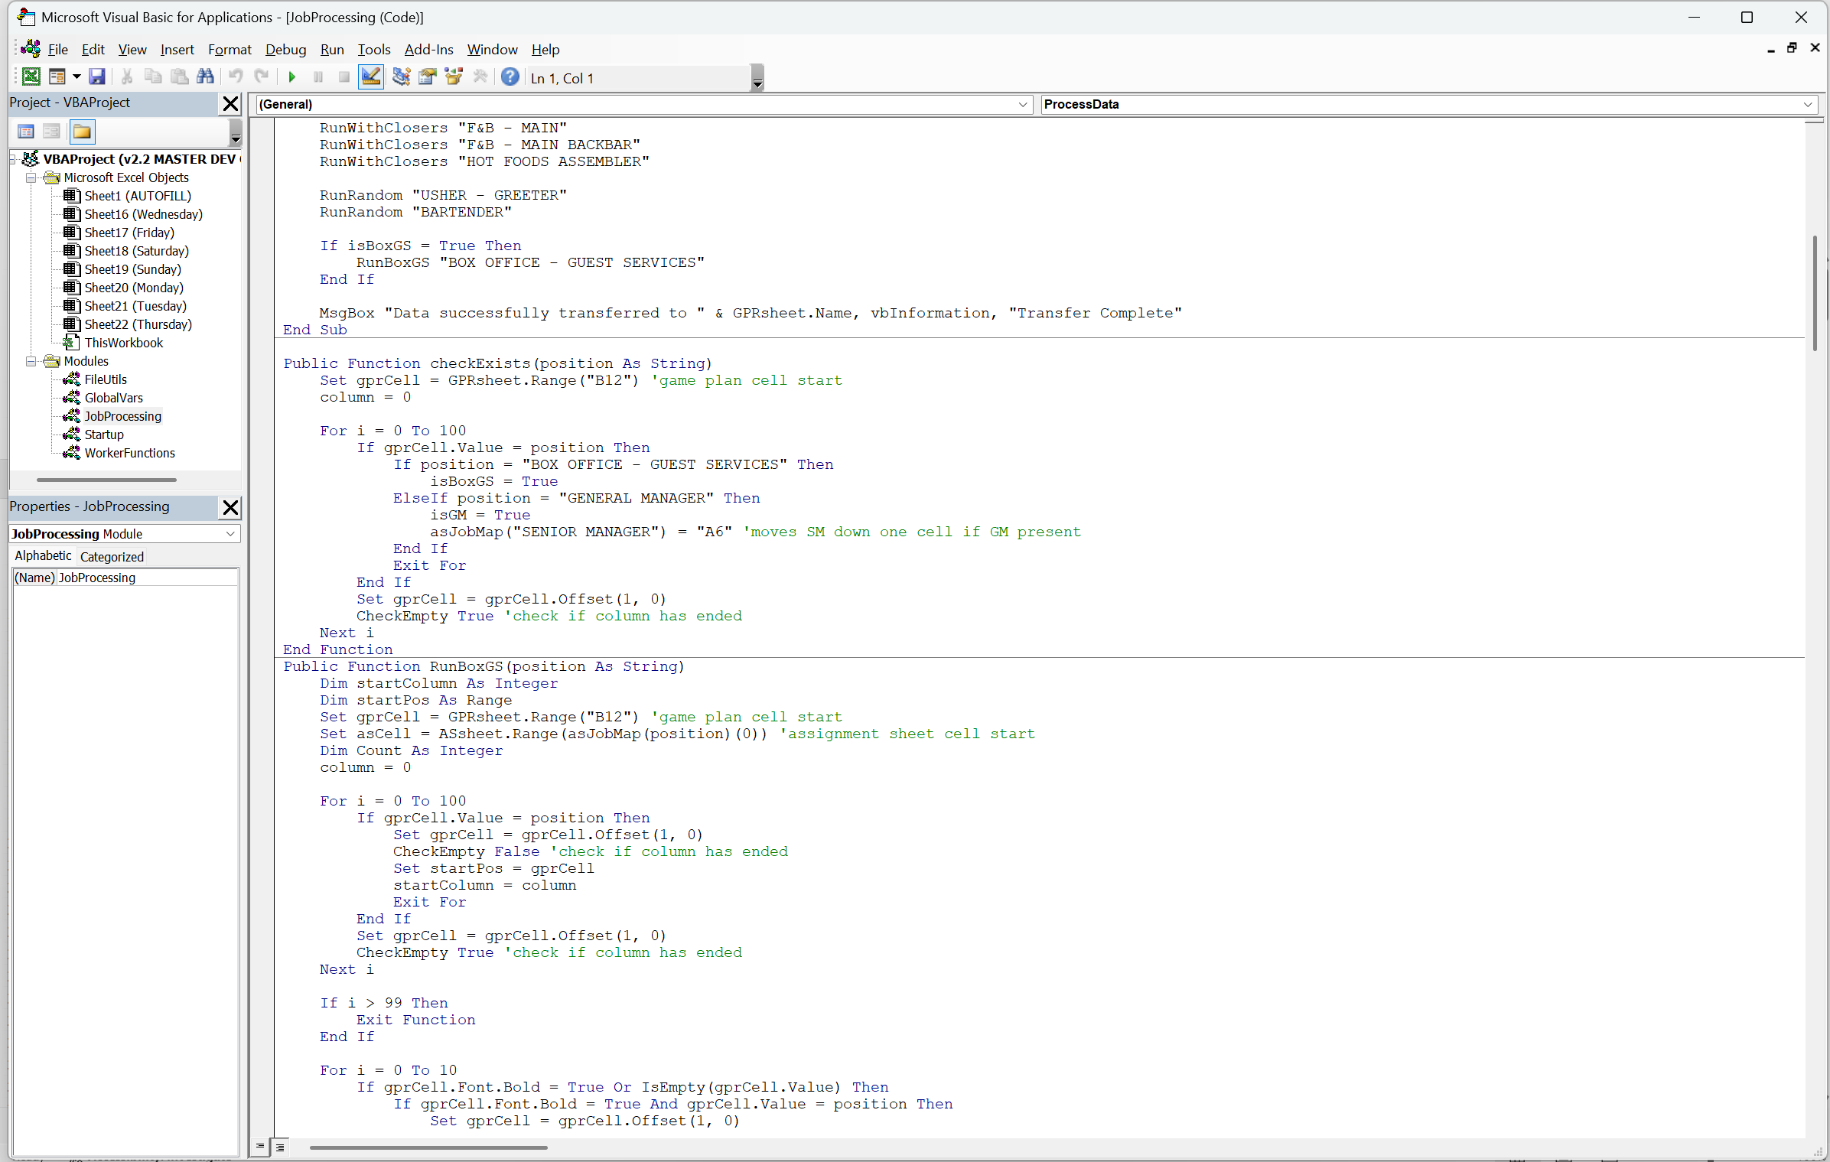Click the Reset stop icon
The height and width of the screenshot is (1162, 1830).
point(344,76)
